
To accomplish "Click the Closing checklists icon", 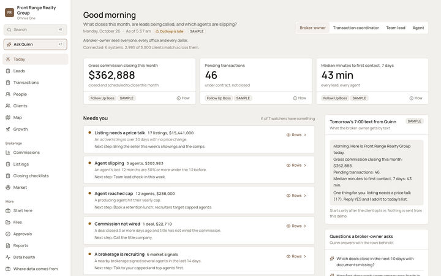I will [x=8, y=176].
